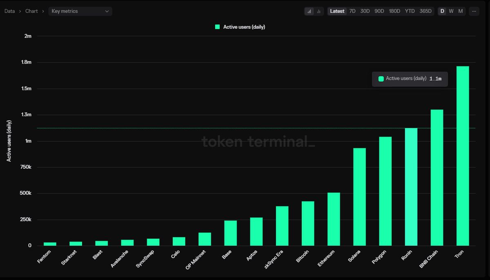Viewport: 490px width, 280px height.
Task: Click the Starknet bar
Action: pyautogui.click(x=76, y=244)
